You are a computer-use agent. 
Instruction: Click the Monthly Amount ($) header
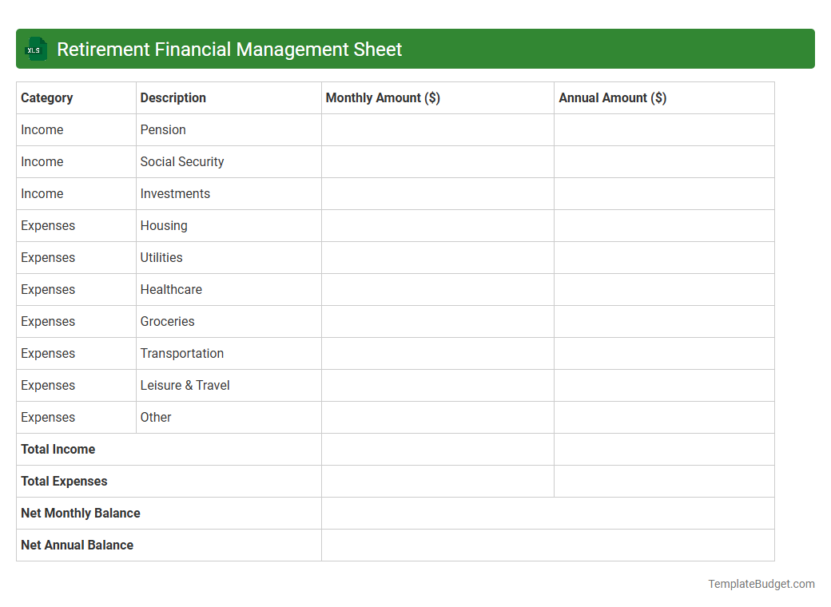[x=381, y=97]
